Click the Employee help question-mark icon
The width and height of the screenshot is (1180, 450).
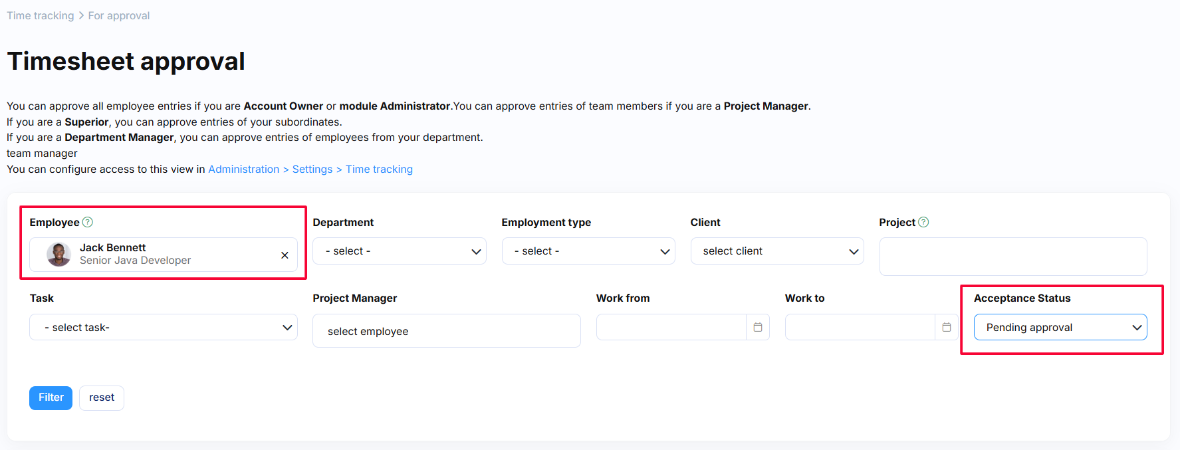[x=88, y=222]
